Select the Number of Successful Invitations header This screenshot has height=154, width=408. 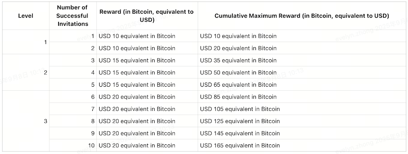pyautogui.click(x=73, y=16)
